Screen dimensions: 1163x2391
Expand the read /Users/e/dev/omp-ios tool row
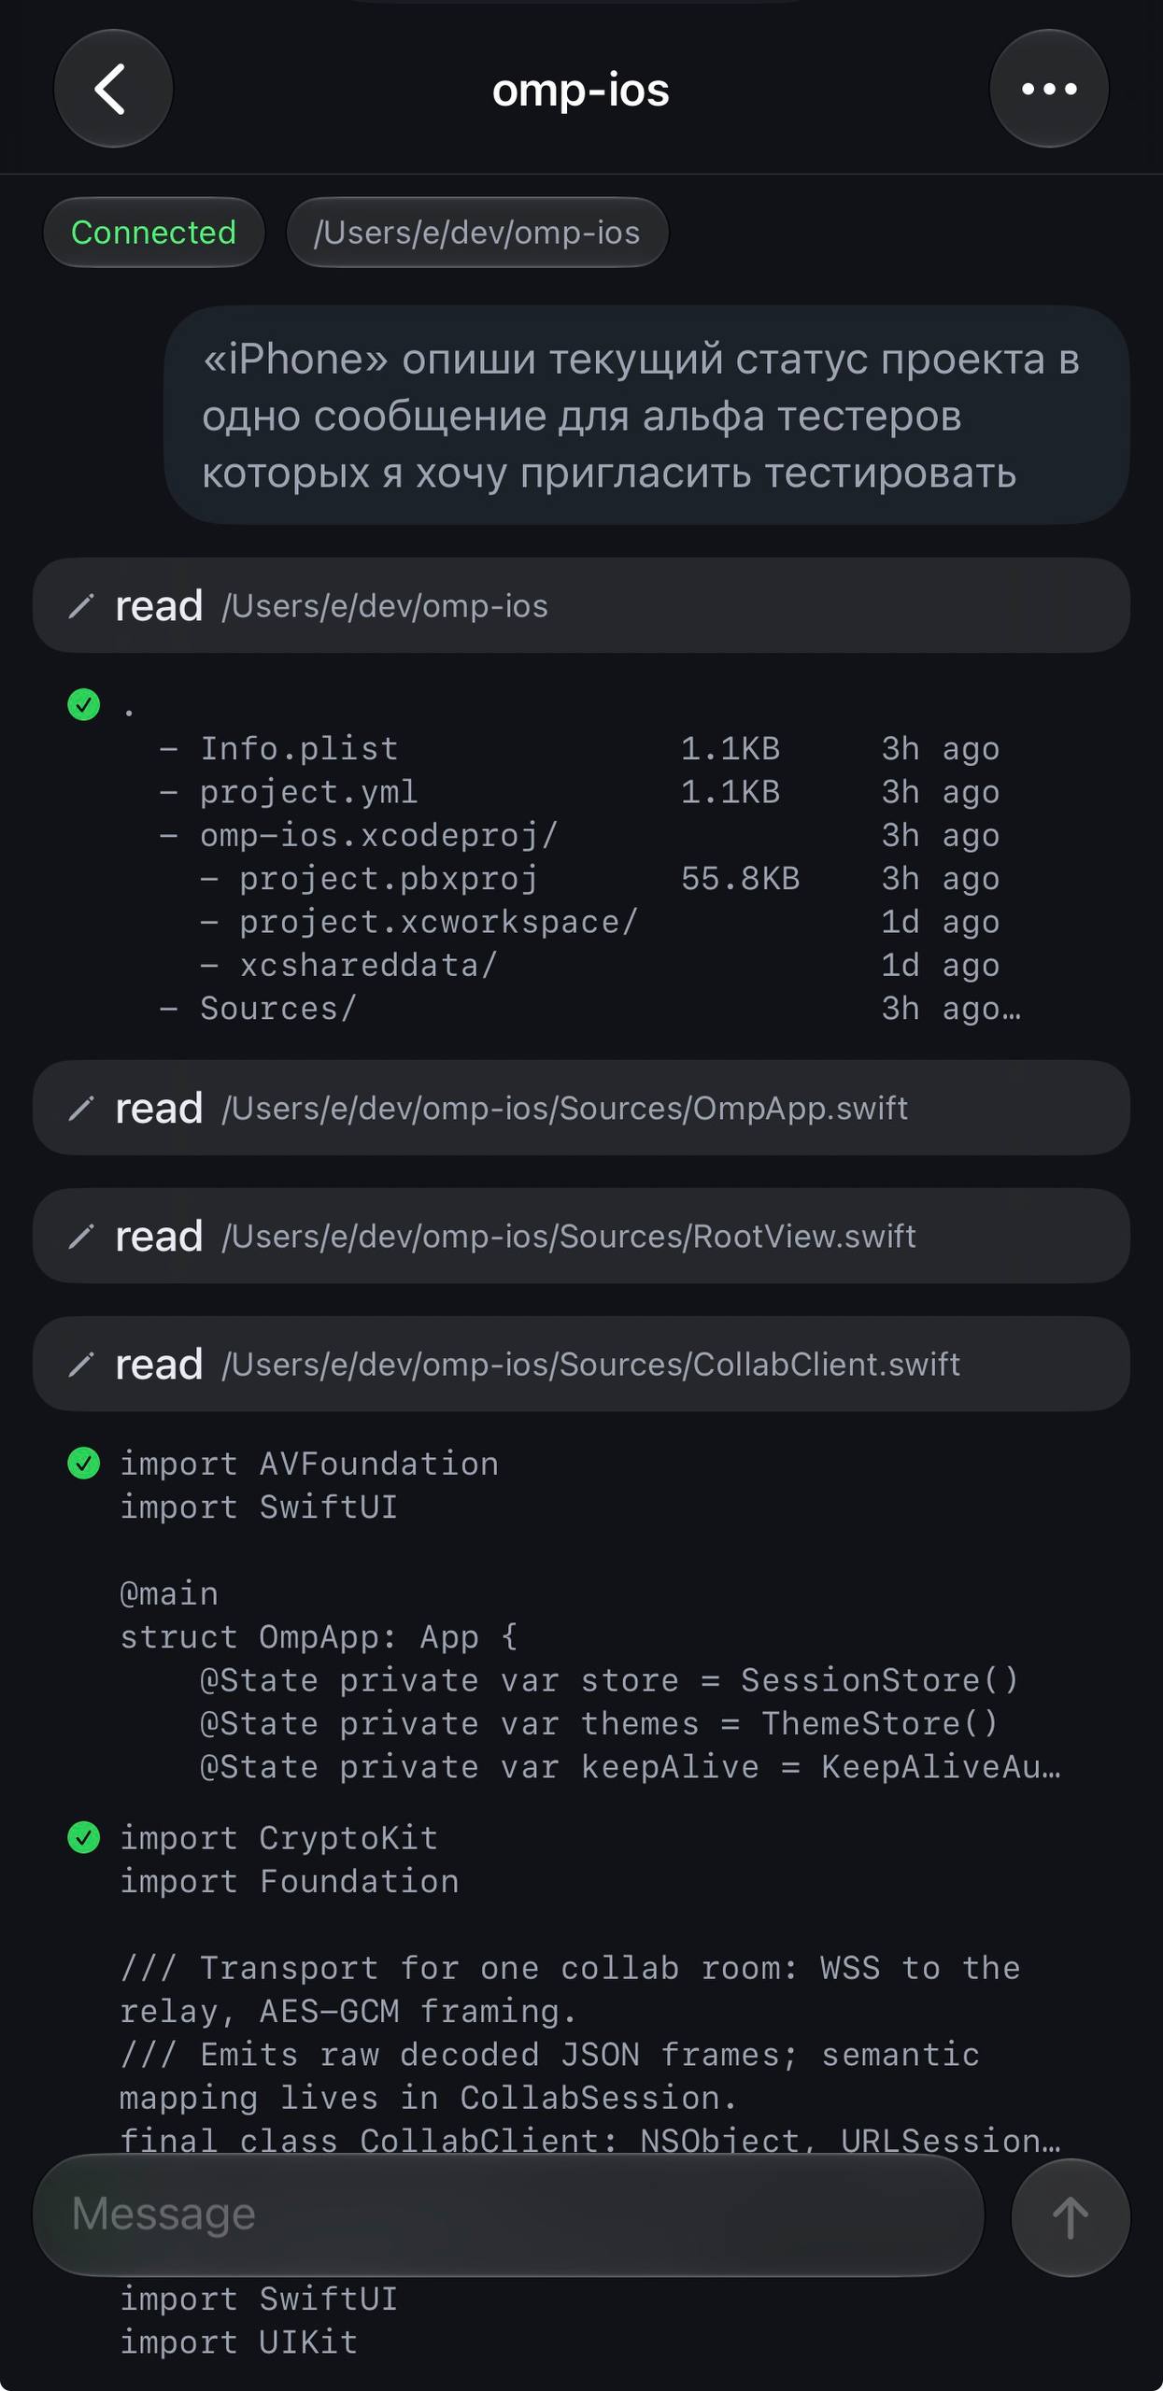click(581, 606)
